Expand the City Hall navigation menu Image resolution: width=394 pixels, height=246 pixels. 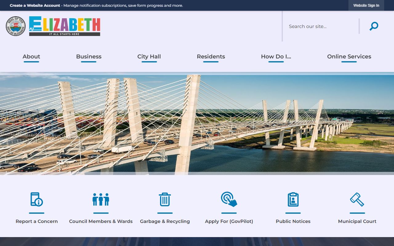click(149, 57)
